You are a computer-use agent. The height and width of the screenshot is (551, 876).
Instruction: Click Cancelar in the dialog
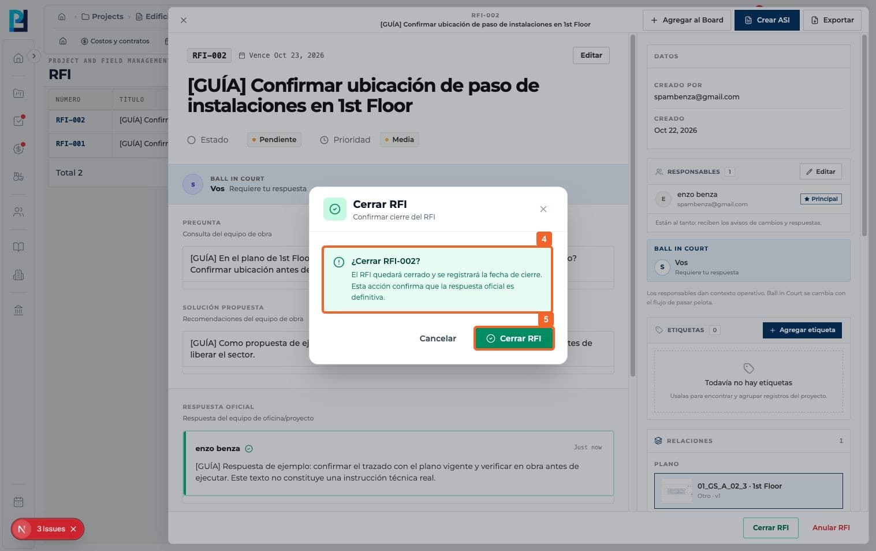pos(438,338)
